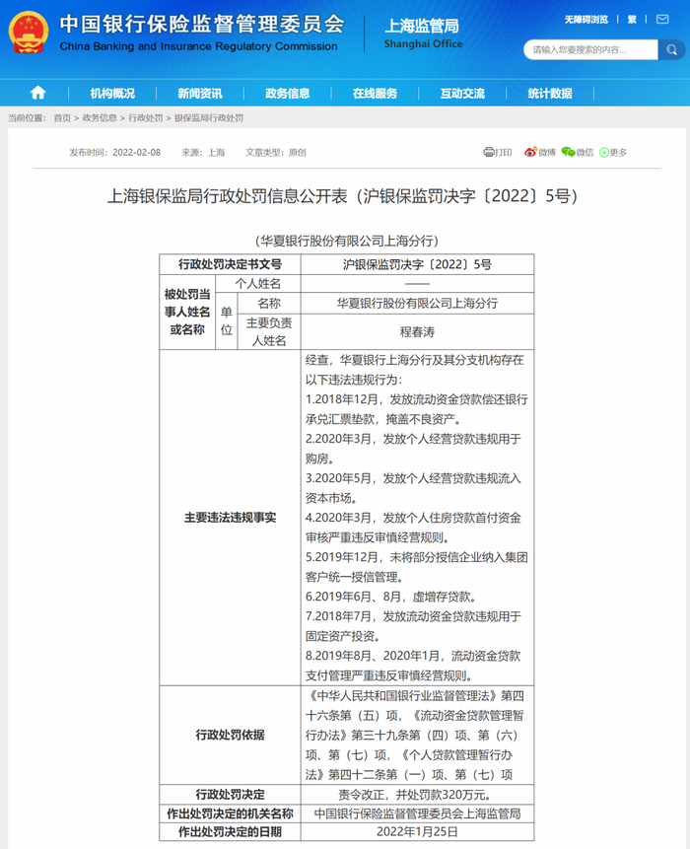The height and width of the screenshot is (849, 690).
Task: Click the 责令改正，并处罚款320万元 cell
Action: pyautogui.click(x=417, y=795)
